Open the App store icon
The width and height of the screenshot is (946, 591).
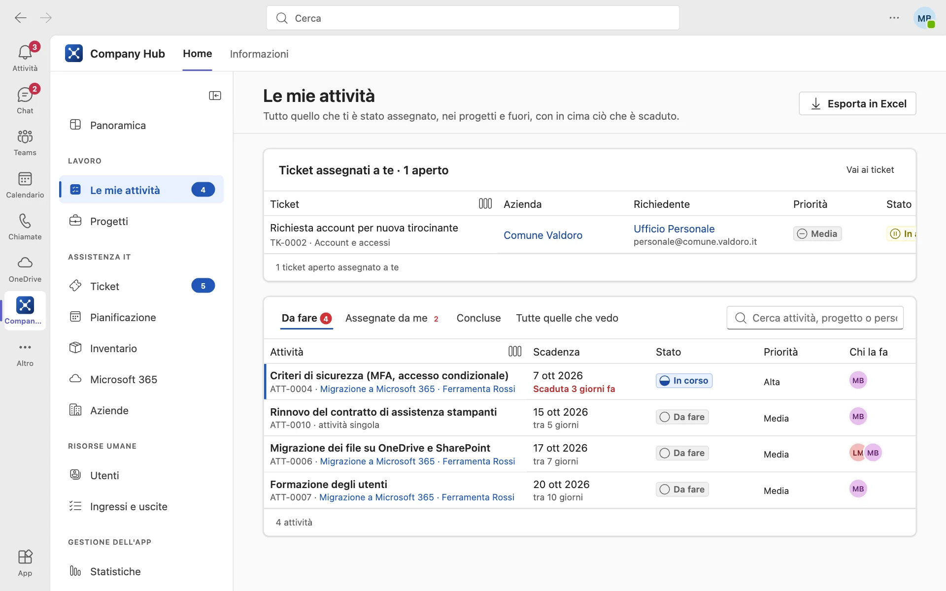tap(25, 563)
